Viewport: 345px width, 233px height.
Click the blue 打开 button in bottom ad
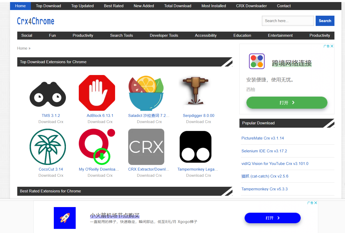pyautogui.click(x=272, y=218)
